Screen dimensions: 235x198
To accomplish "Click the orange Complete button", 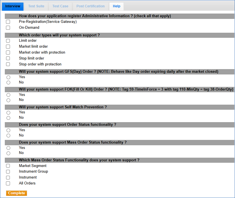I will (16, 193).
